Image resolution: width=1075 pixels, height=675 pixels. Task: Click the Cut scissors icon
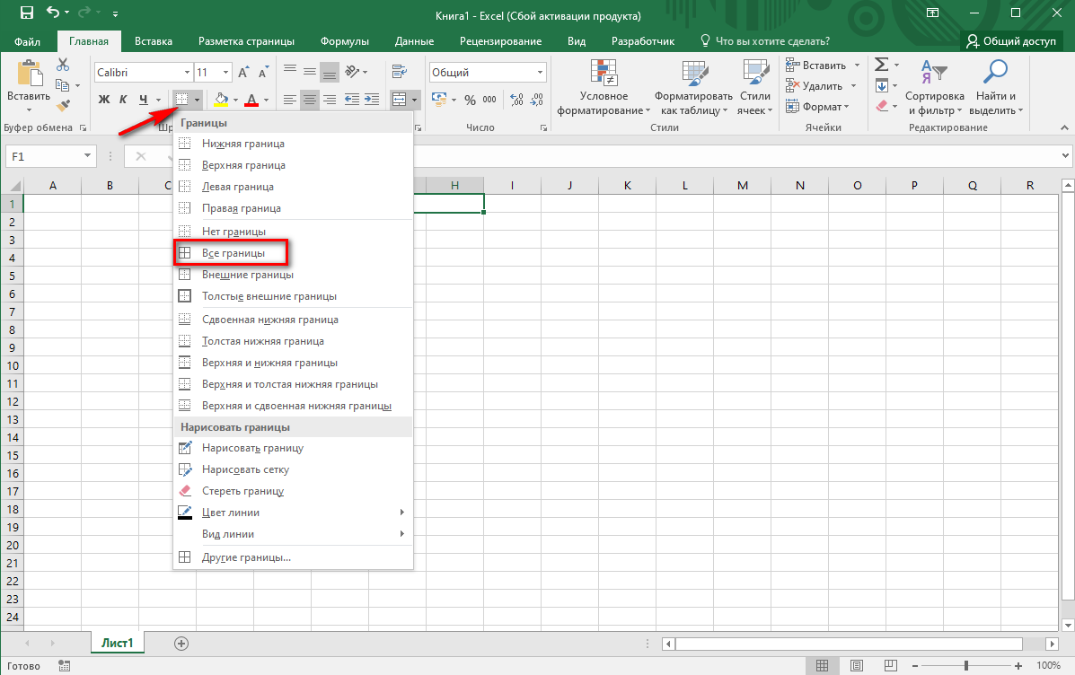tap(63, 65)
